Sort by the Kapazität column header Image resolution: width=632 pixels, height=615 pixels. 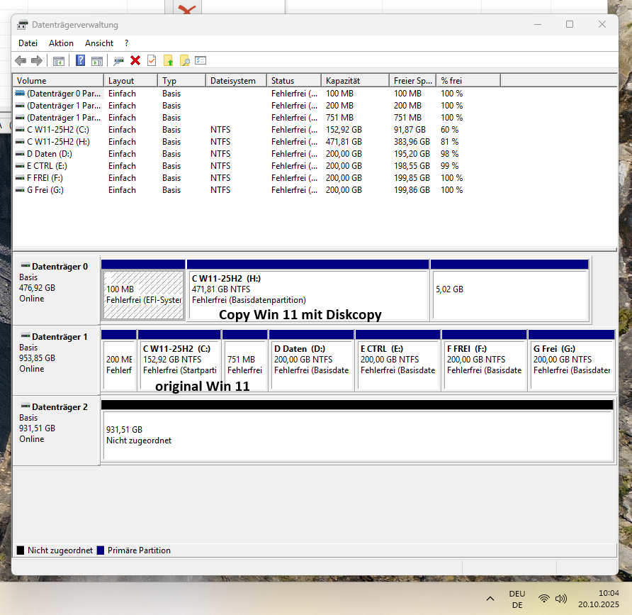point(356,81)
